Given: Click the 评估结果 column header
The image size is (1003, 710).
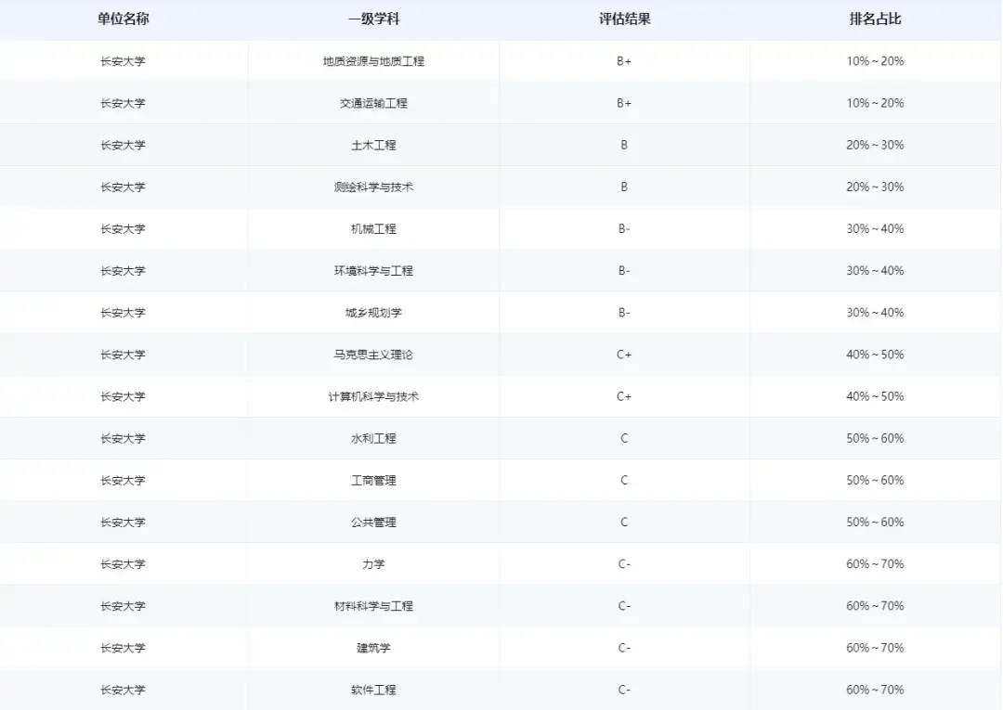Looking at the screenshot, I should pos(624,19).
